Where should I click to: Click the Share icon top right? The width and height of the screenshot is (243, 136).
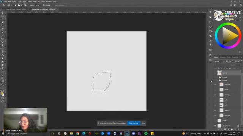click(x=241, y=5)
